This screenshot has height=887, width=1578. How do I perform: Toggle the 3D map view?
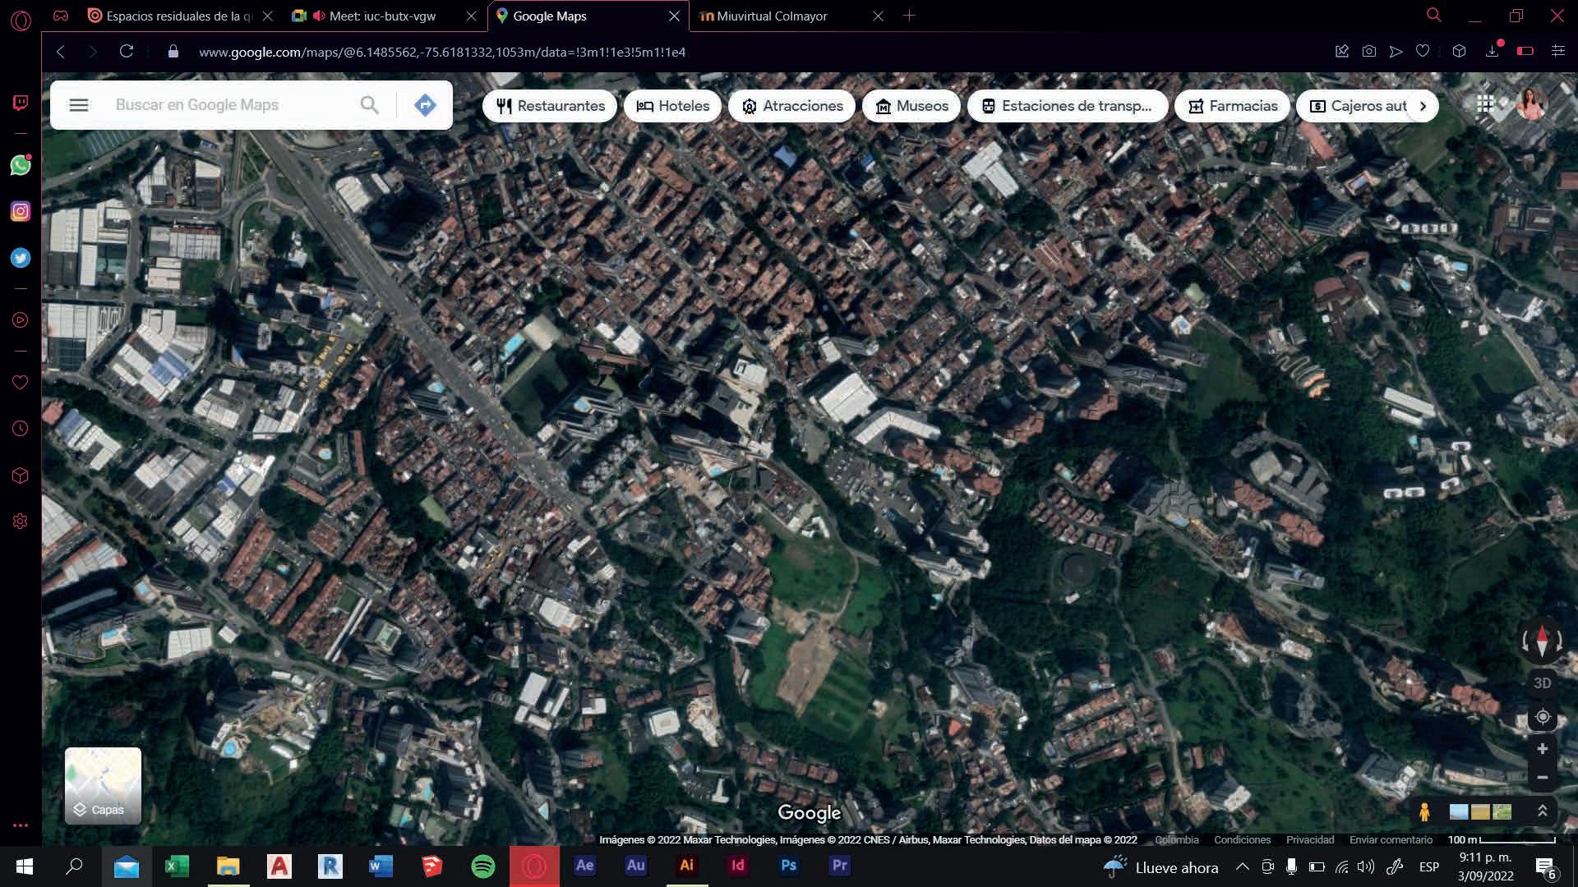coord(1542,683)
